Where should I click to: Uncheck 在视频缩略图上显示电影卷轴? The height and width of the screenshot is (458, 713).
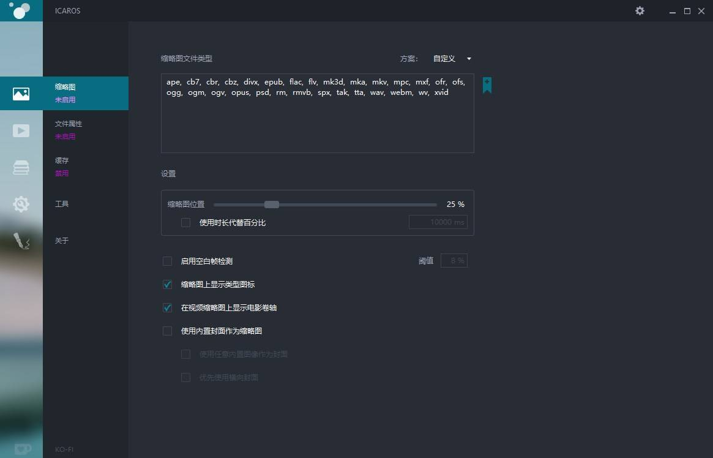point(167,307)
